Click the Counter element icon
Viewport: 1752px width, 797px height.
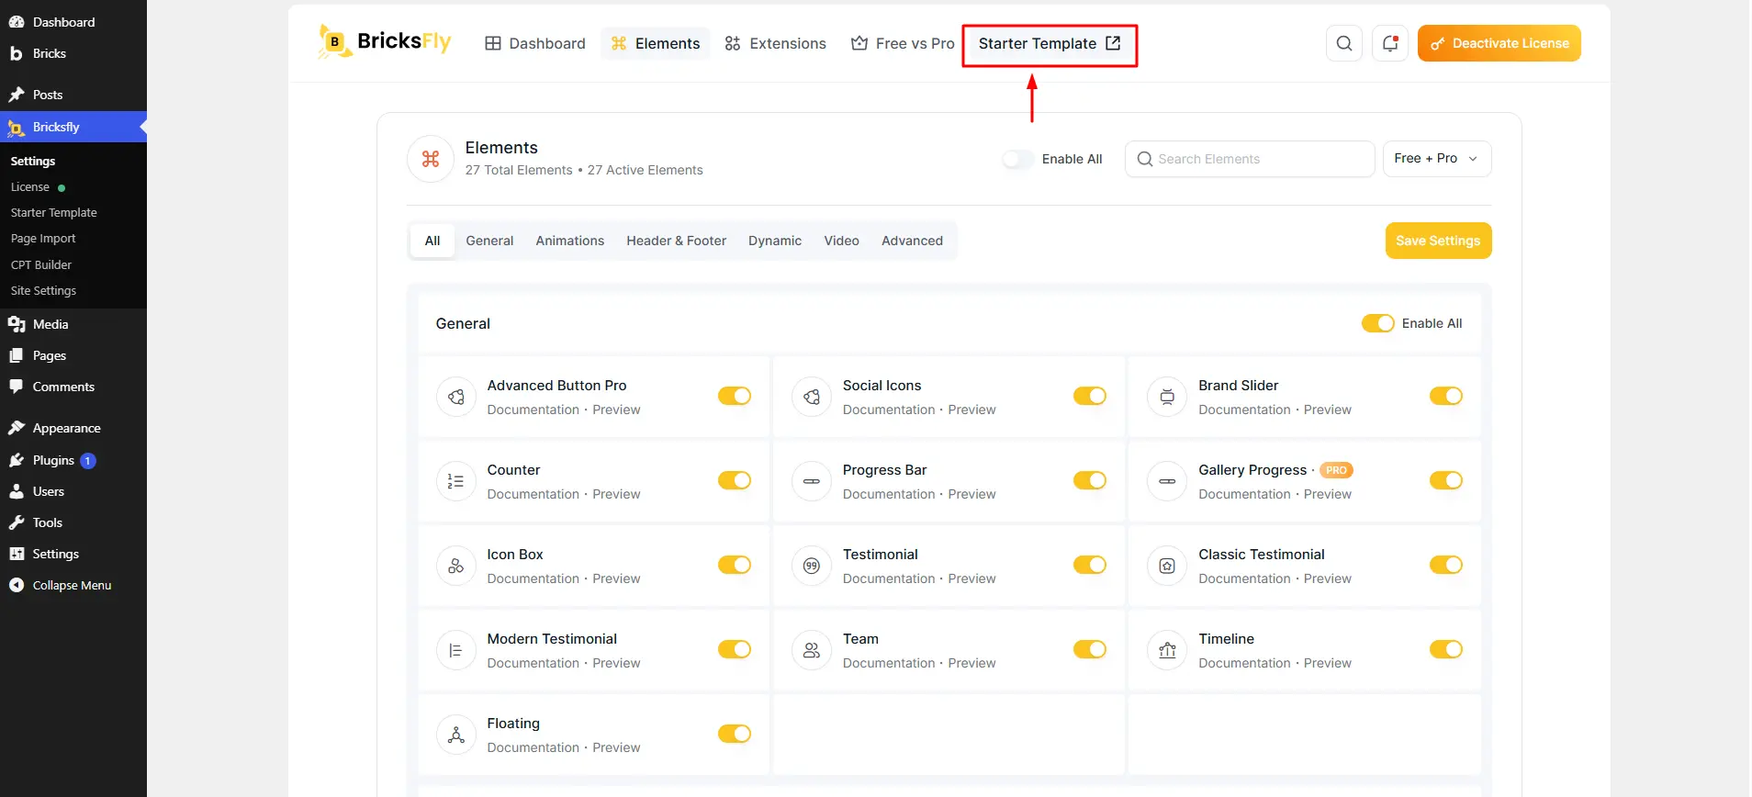[x=456, y=481]
